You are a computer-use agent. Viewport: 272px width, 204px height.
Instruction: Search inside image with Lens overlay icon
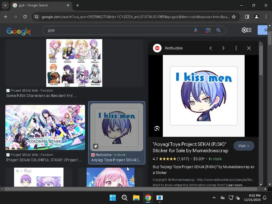157,128
